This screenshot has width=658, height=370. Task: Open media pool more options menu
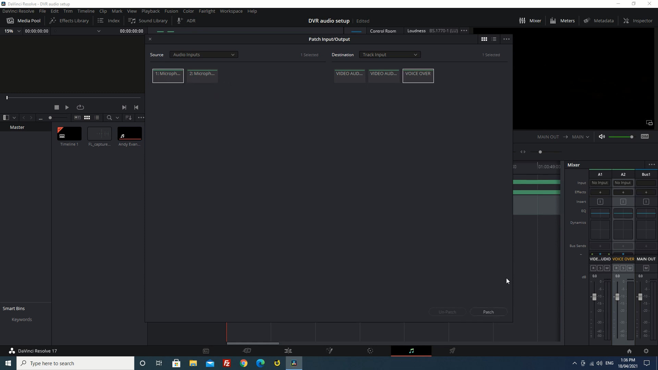tap(141, 118)
